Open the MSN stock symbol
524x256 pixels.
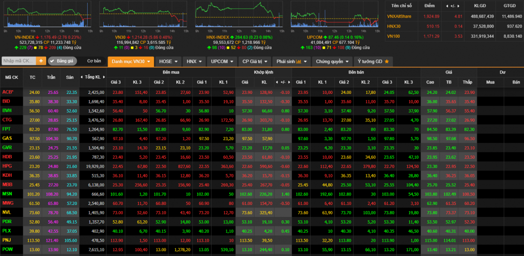[7, 194]
